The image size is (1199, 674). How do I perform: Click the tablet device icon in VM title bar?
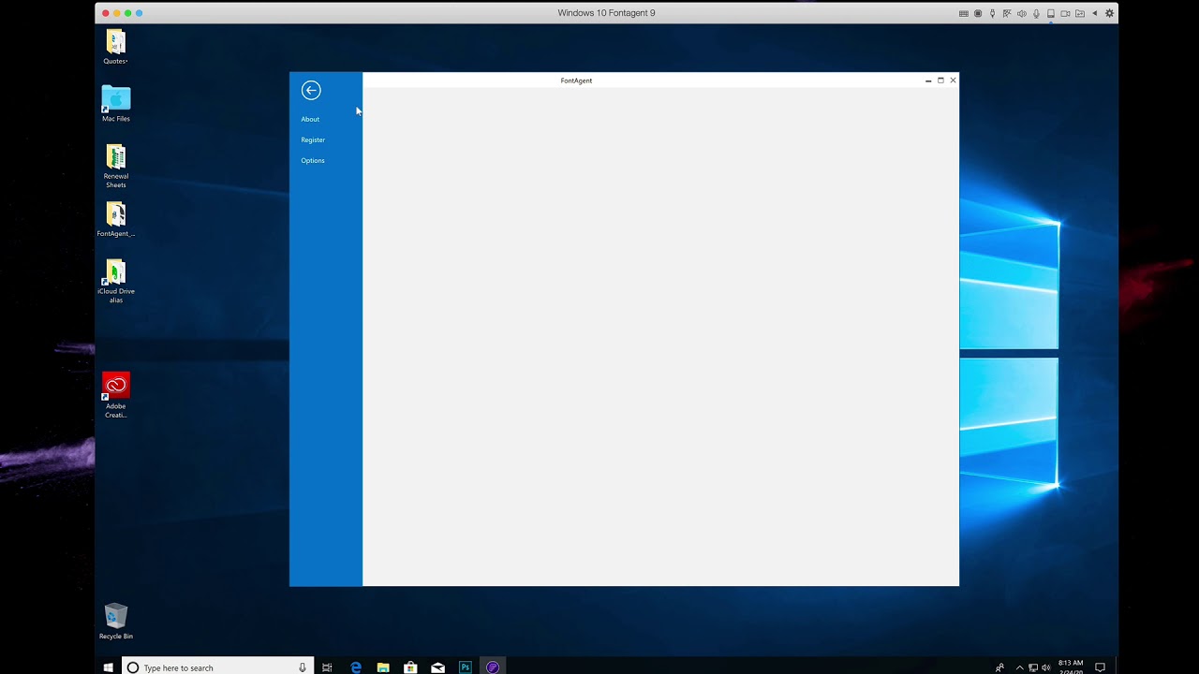click(1051, 13)
